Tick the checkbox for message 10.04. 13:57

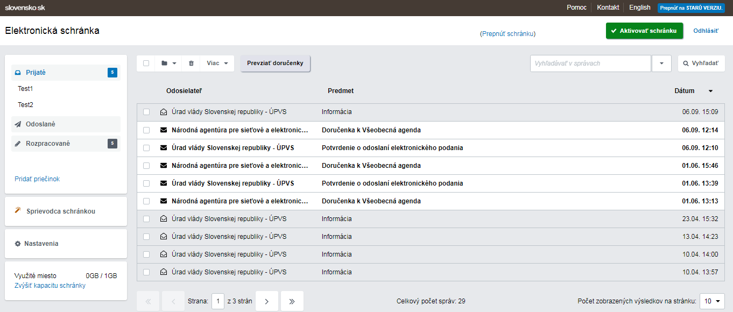pos(146,272)
